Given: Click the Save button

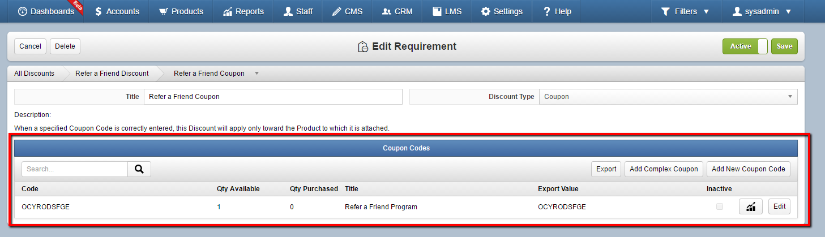Looking at the screenshot, I should (784, 46).
